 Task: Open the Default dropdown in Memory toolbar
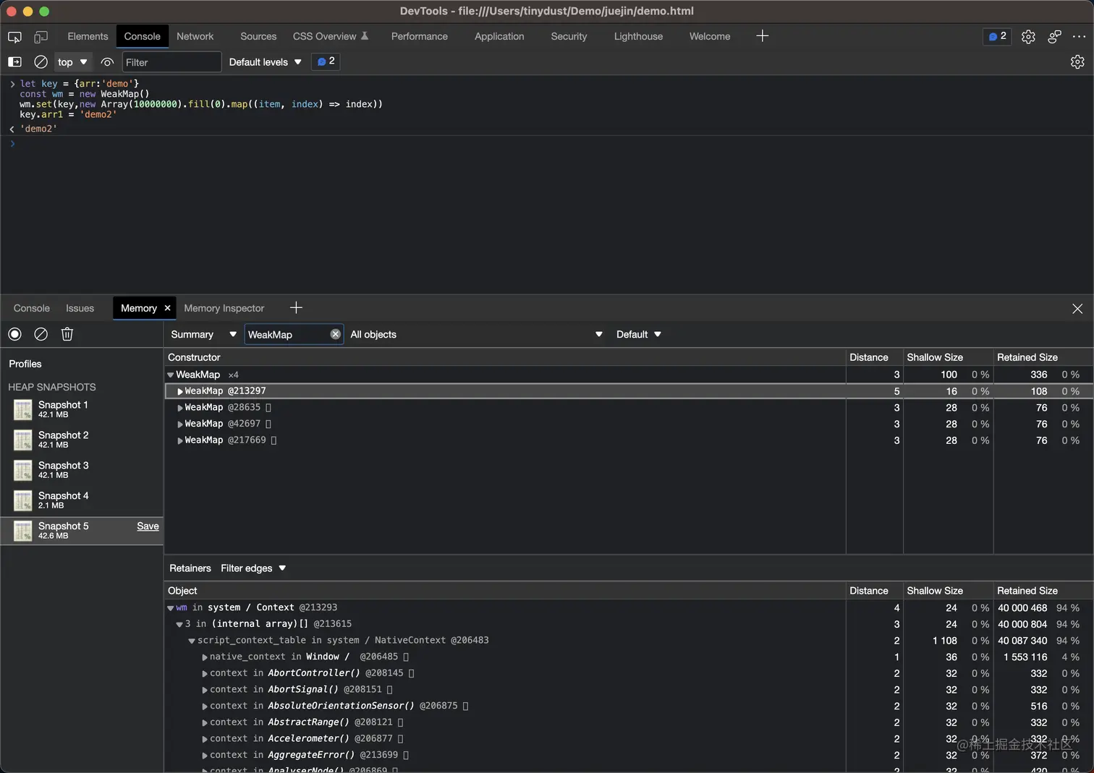tap(638, 334)
